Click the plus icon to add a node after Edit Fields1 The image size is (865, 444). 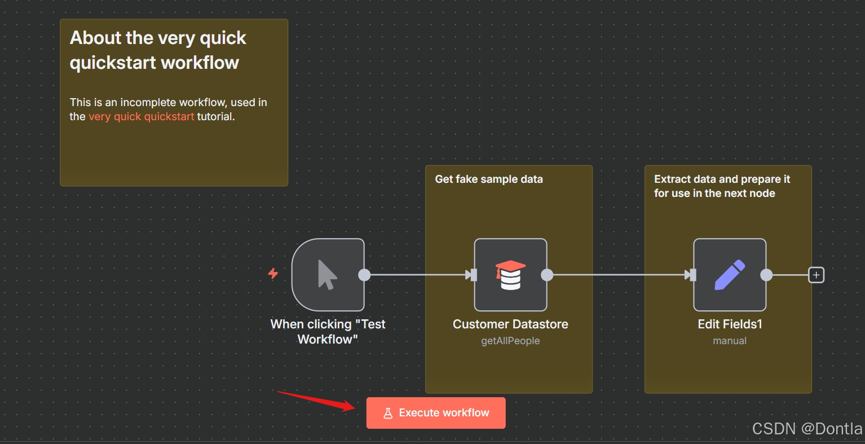tap(816, 275)
